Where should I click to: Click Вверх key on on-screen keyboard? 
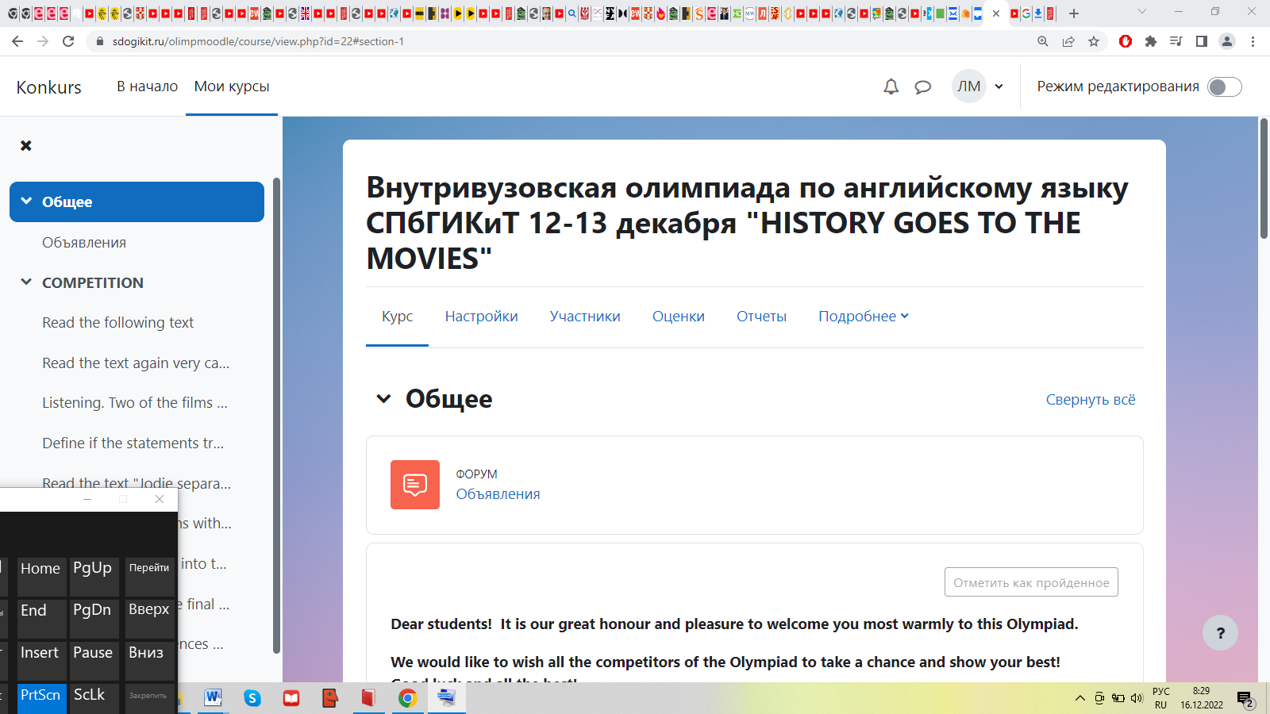pos(149,618)
